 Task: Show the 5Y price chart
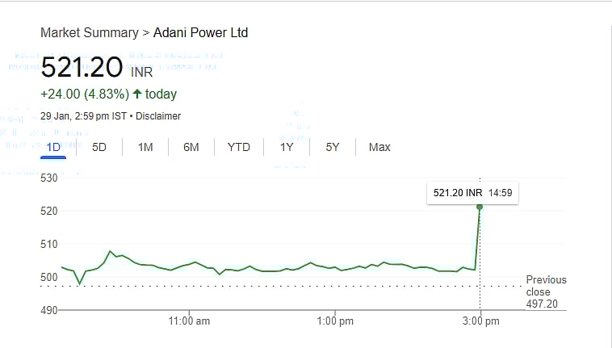tap(333, 147)
